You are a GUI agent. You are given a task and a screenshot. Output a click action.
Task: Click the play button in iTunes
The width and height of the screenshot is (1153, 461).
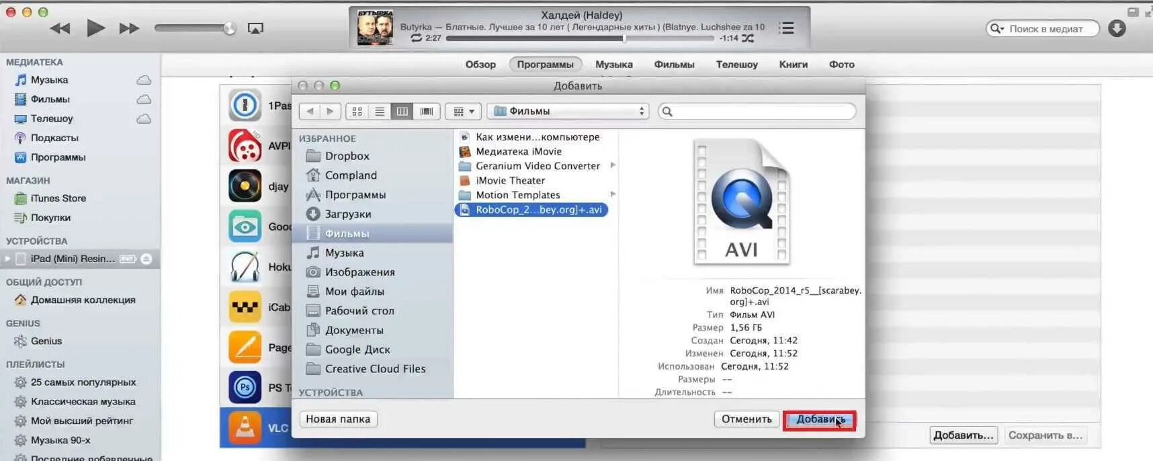(95, 28)
